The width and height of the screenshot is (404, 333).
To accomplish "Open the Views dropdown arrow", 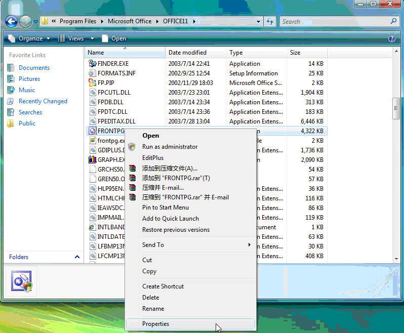I will 92,38.
